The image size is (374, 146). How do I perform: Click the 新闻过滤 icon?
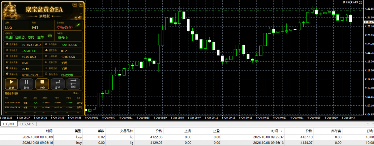pyautogui.click(x=46, y=69)
